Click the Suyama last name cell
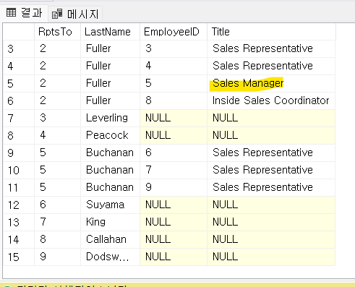This screenshot has height=287, width=355. coord(111,205)
